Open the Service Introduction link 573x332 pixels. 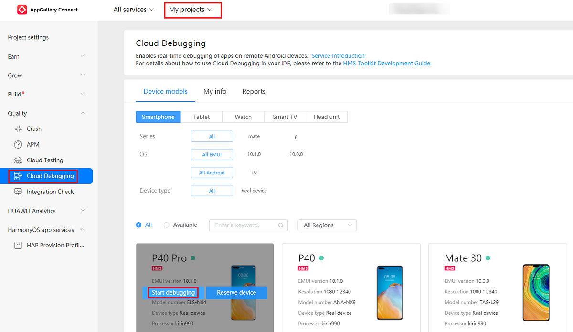coord(338,55)
